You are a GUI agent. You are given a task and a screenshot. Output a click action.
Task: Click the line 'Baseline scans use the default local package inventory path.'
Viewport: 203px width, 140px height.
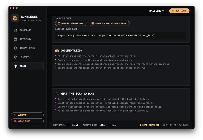[x=97, y=56]
